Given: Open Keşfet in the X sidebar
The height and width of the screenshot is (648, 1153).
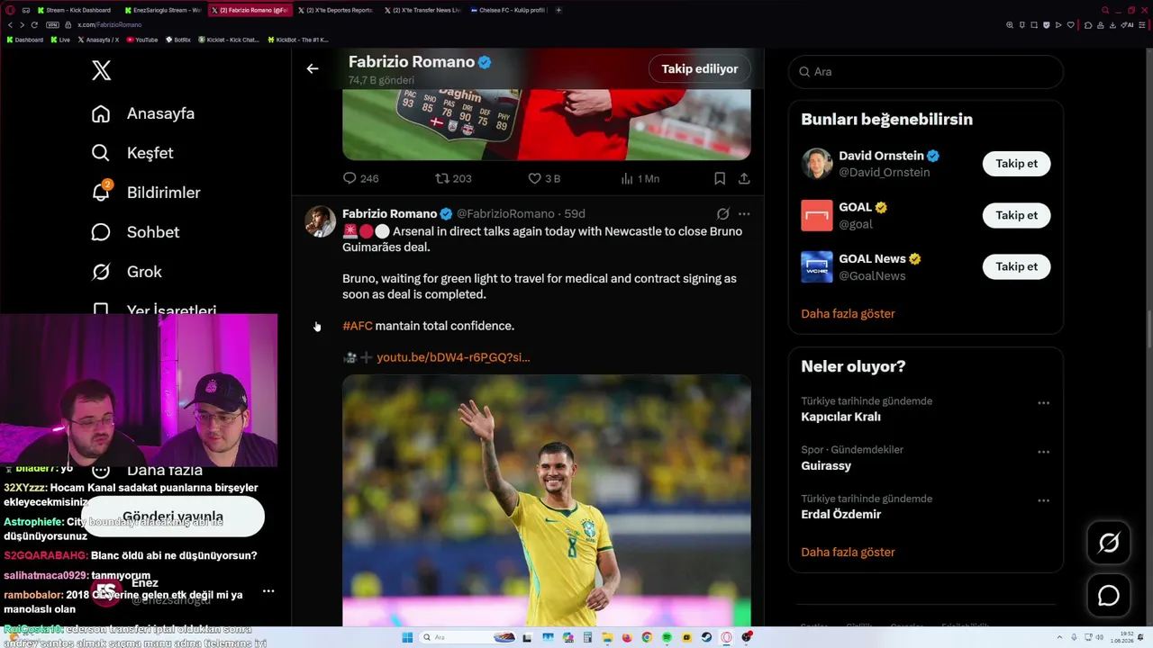Looking at the screenshot, I should (132, 153).
